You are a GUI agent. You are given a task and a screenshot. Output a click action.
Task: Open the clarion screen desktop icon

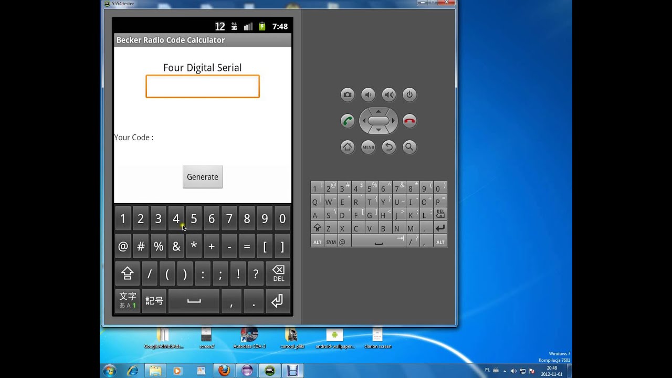pos(377,338)
